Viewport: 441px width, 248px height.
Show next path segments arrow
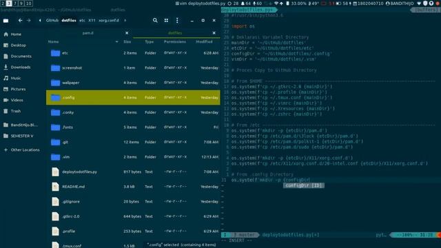125,21
